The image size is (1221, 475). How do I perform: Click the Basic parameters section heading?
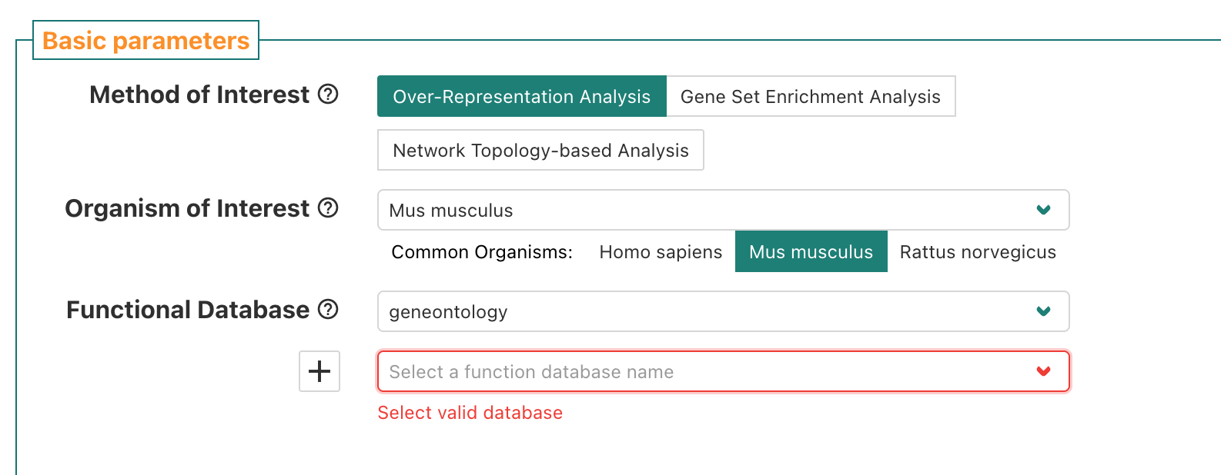click(x=146, y=41)
